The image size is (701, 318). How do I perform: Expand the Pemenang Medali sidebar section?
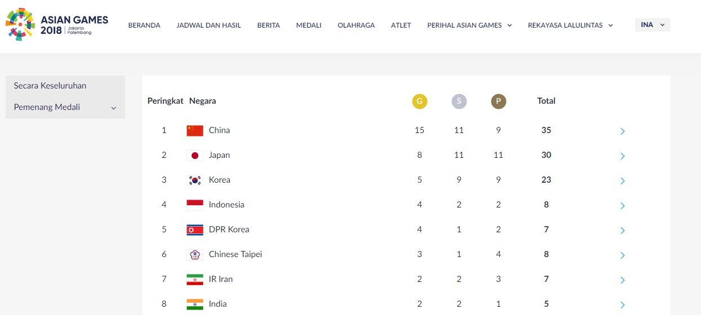tap(65, 107)
